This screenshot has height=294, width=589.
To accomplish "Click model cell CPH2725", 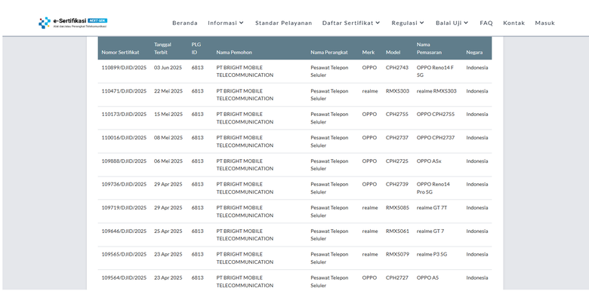I will (x=397, y=161).
